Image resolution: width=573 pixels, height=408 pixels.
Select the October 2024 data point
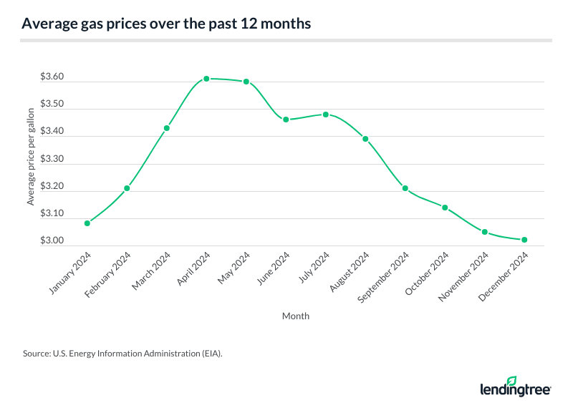pyautogui.click(x=445, y=208)
